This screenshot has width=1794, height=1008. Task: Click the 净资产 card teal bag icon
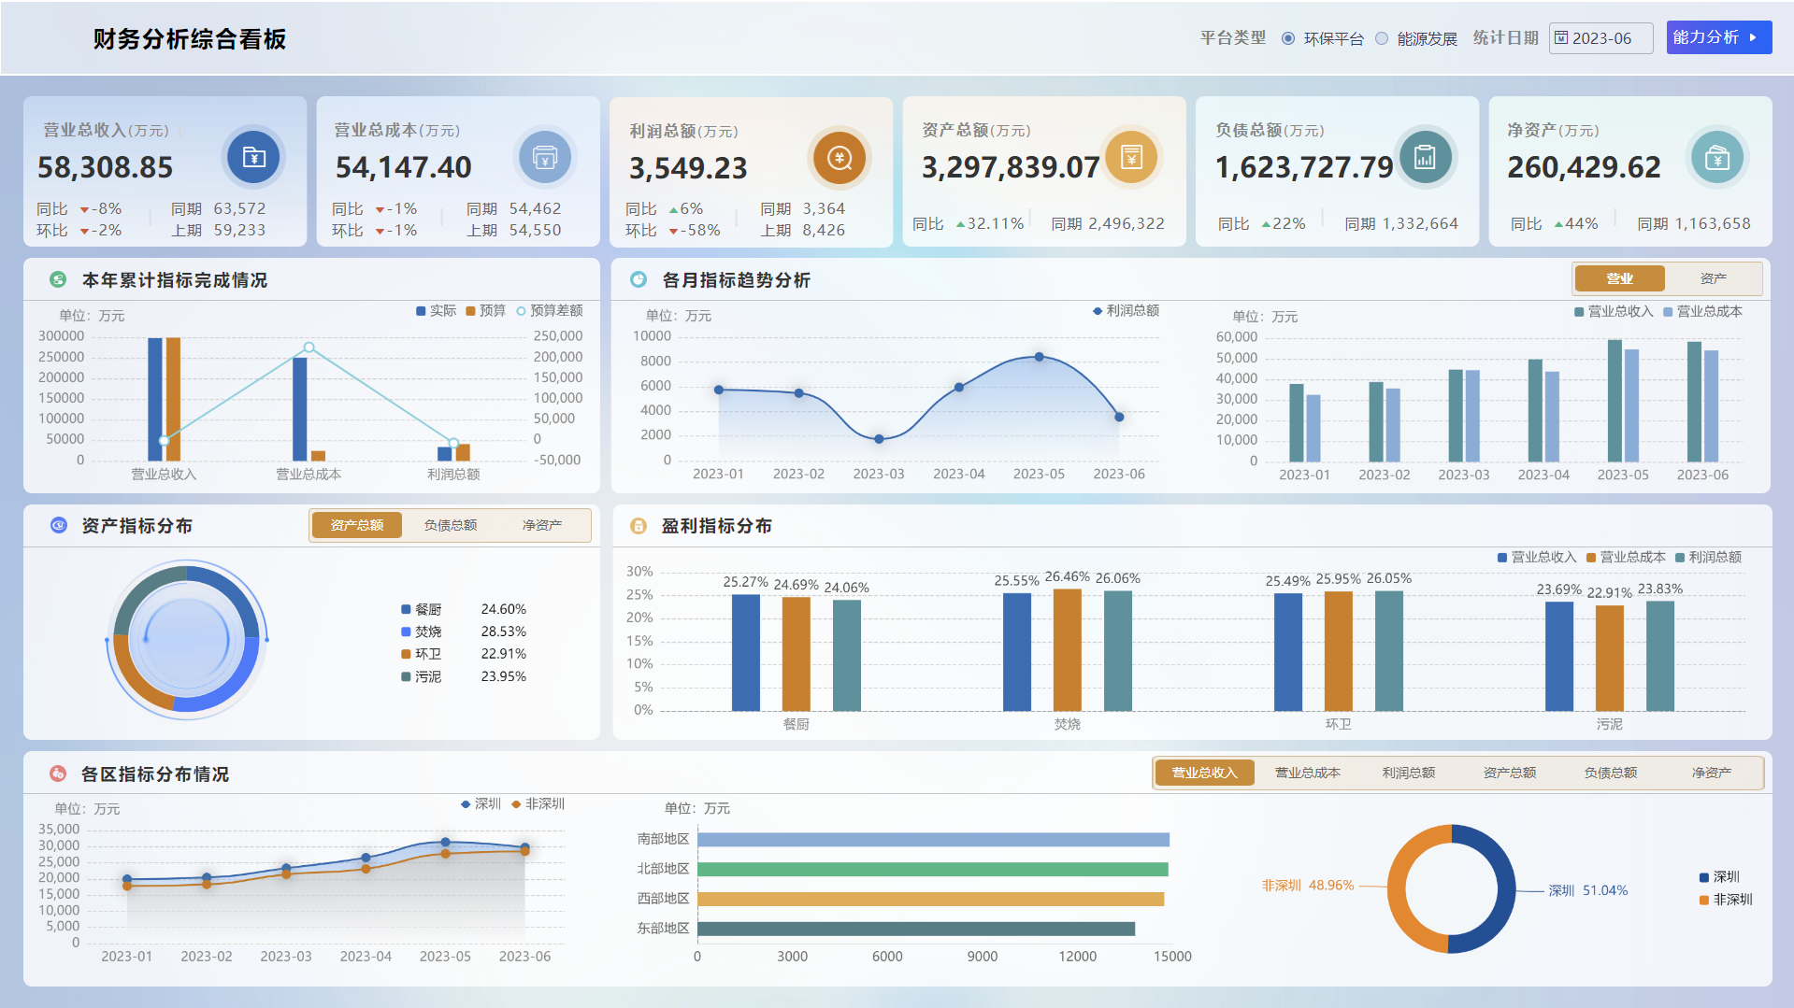pyautogui.click(x=1717, y=157)
